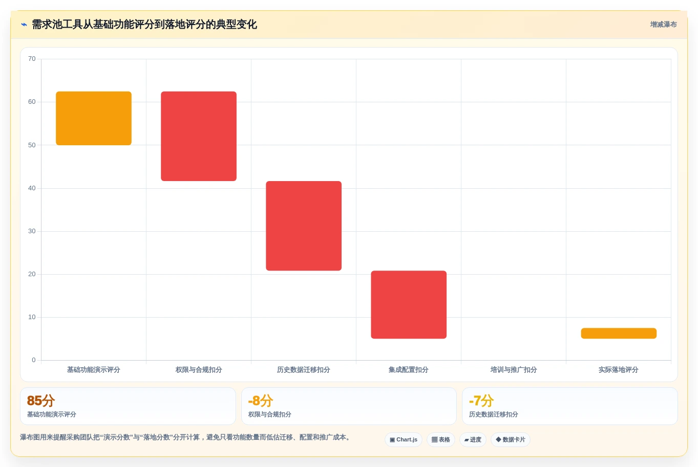The height and width of the screenshot is (467, 698).
Task: Click the 85分 data card
Action: point(128,406)
